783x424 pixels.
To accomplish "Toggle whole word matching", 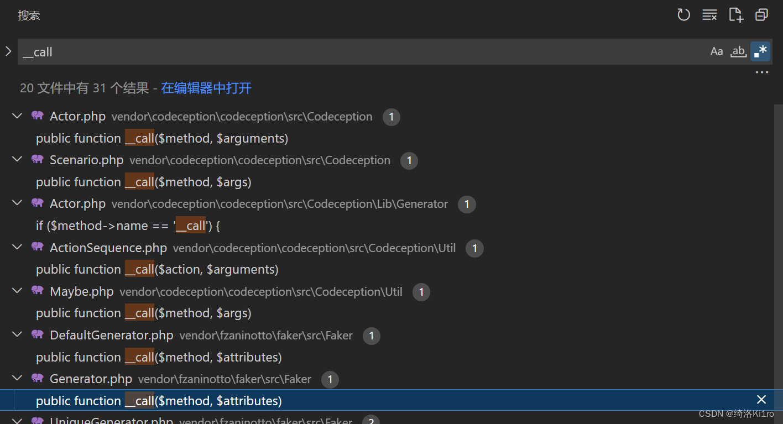I will point(739,51).
